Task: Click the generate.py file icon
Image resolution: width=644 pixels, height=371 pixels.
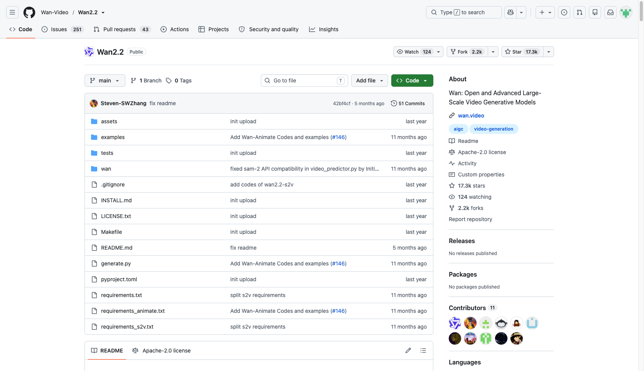Action: point(94,264)
